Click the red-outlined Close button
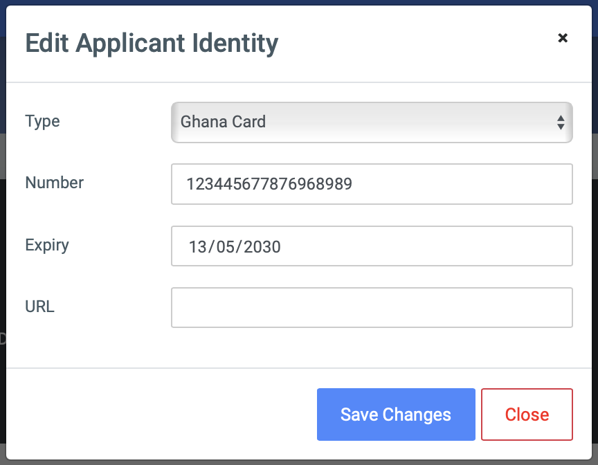Screen dimensions: 598x465 pyautogui.click(x=527, y=414)
